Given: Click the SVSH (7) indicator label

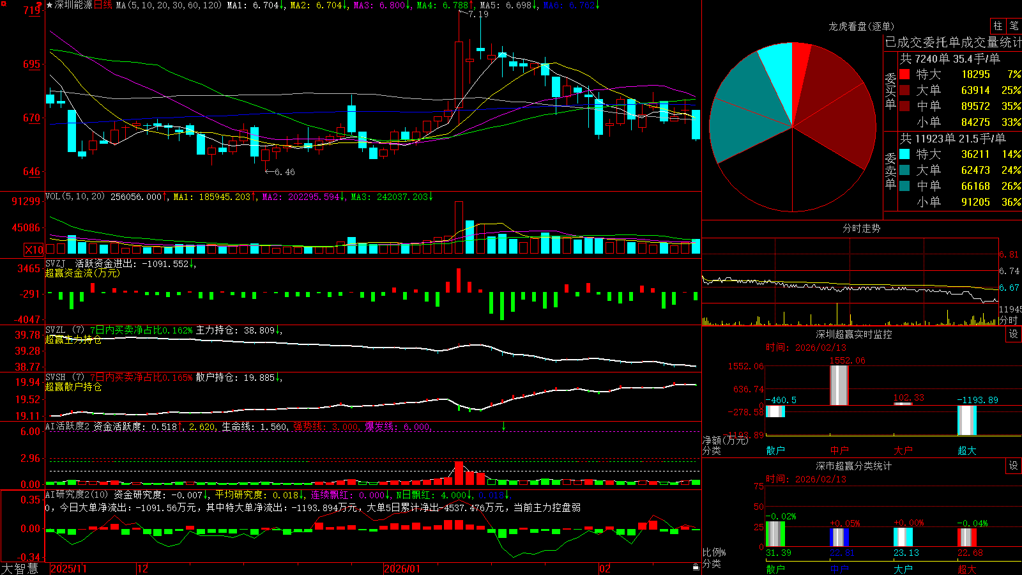Looking at the screenshot, I should click(65, 378).
